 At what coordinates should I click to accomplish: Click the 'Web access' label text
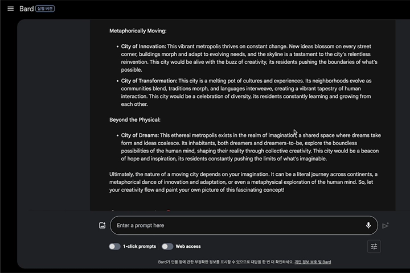click(188, 246)
